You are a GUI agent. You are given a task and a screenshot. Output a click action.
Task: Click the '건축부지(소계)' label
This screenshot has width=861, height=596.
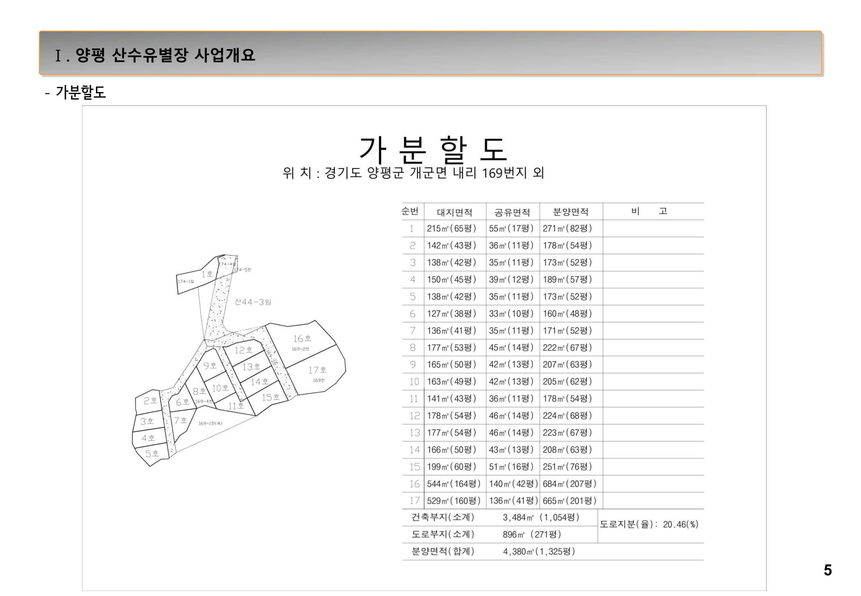pos(443,518)
